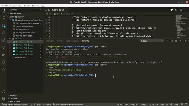The width and height of the screenshot is (189, 106).
Task: Open the Docker view in activity bar
Action: 3,55
